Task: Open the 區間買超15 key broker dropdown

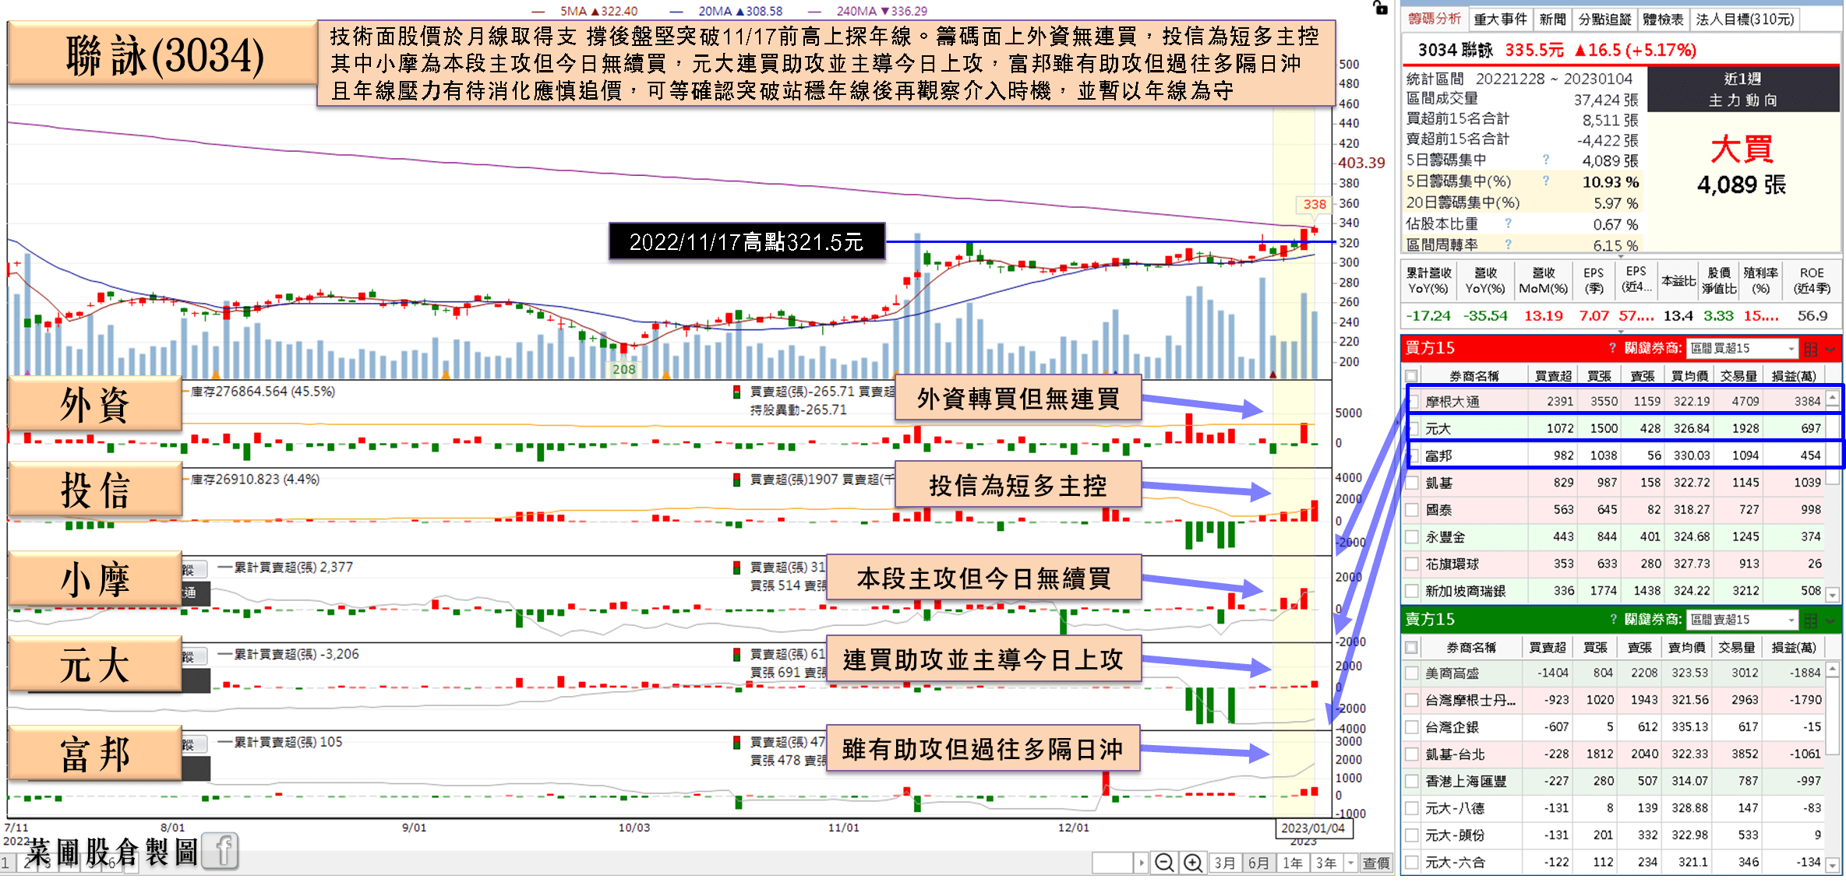Action: 1742,348
